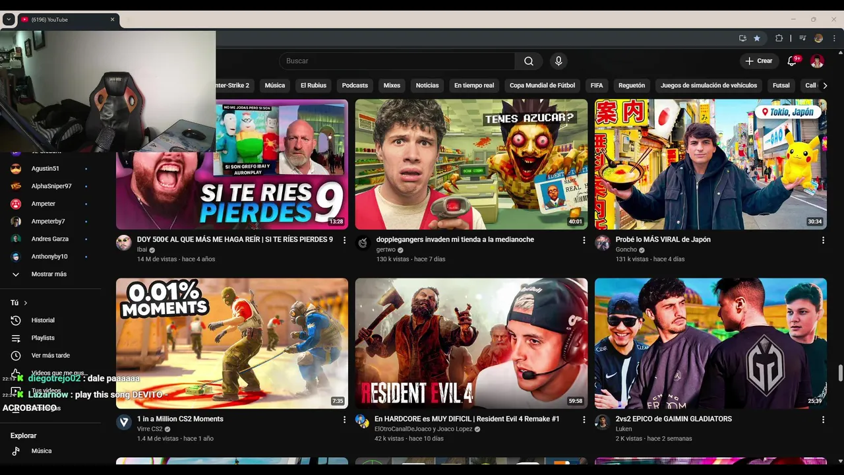The width and height of the screenshot is (844, 475).
Task: Open options menu for 1 in a Million CS2 video
Action: point(344,420)
